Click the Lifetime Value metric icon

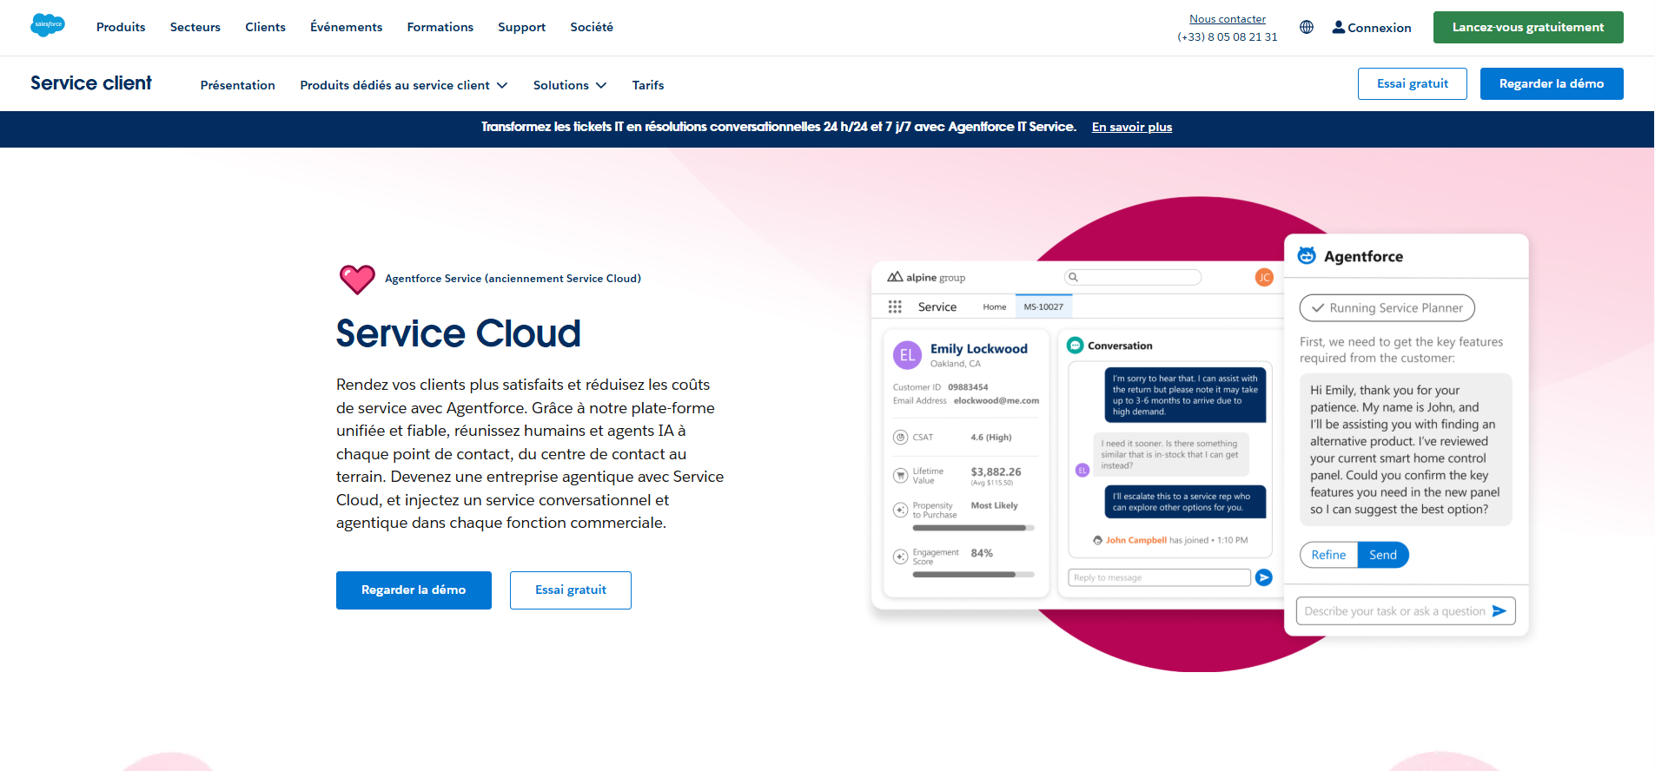(x=900, y=475)
